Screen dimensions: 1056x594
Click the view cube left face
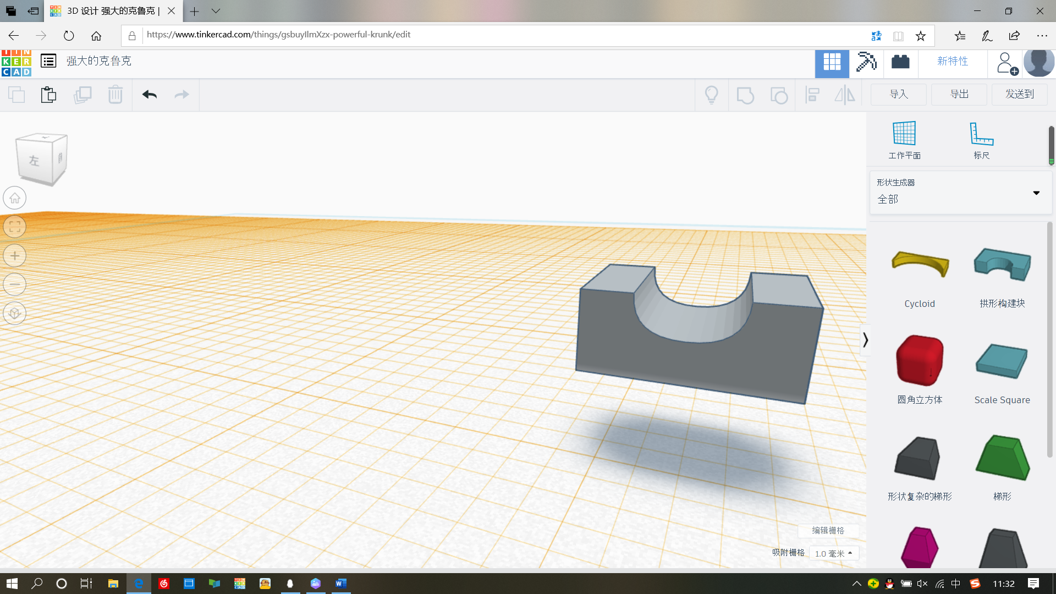coord(34,161)
